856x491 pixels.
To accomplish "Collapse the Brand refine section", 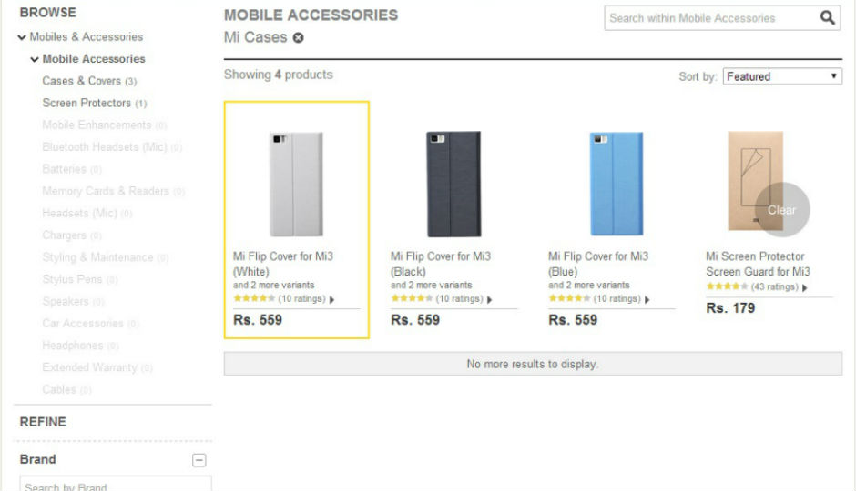I will click(x=199, y=460).
